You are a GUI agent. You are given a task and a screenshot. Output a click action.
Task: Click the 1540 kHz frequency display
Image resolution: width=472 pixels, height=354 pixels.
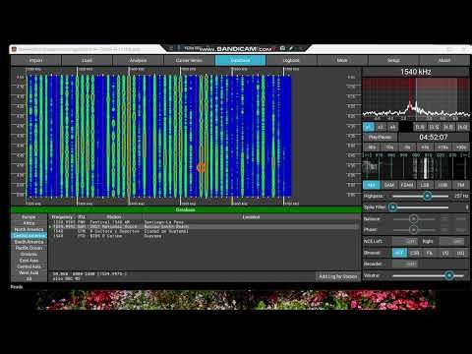[416, 72]
